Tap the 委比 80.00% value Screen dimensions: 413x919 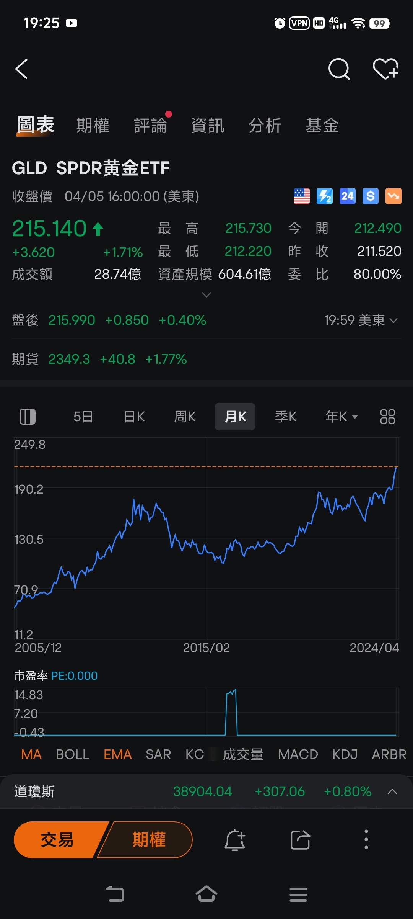click(377, 274)
